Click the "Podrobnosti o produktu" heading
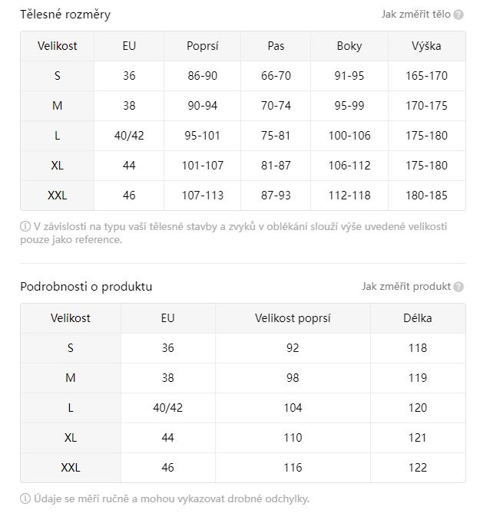Image resolution: width=480 pixels, height=513 pixels. pyautogui.click(x=86, y=287)
